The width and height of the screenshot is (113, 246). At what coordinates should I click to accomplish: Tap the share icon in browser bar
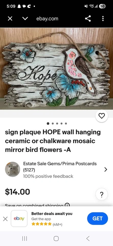coord(88,19)
